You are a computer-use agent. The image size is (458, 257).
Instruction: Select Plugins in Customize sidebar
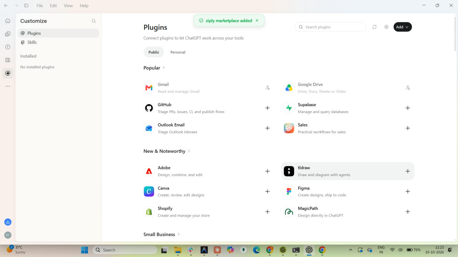59,33
